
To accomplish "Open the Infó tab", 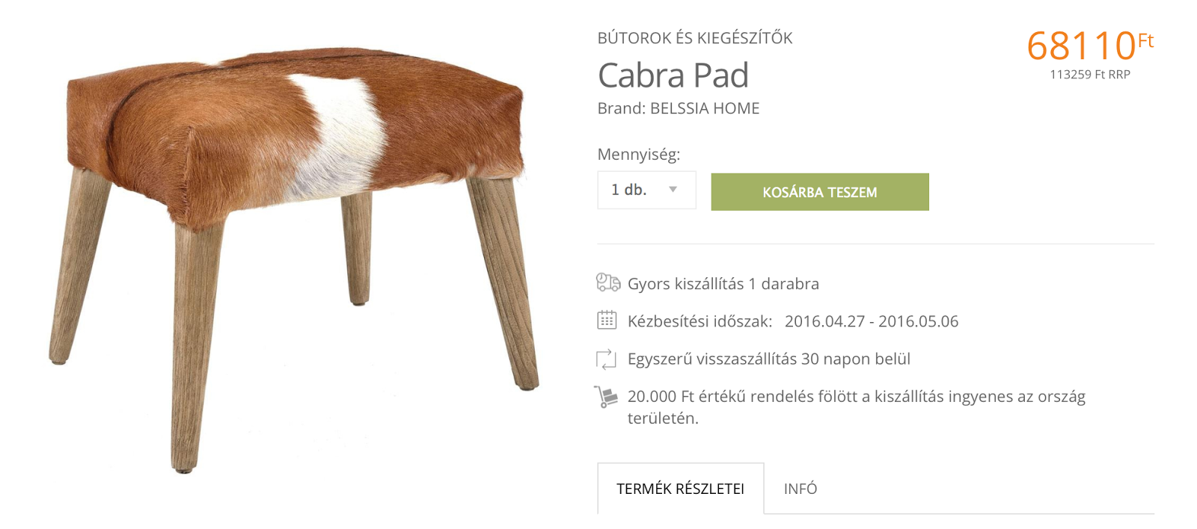I will click(800, 489).
